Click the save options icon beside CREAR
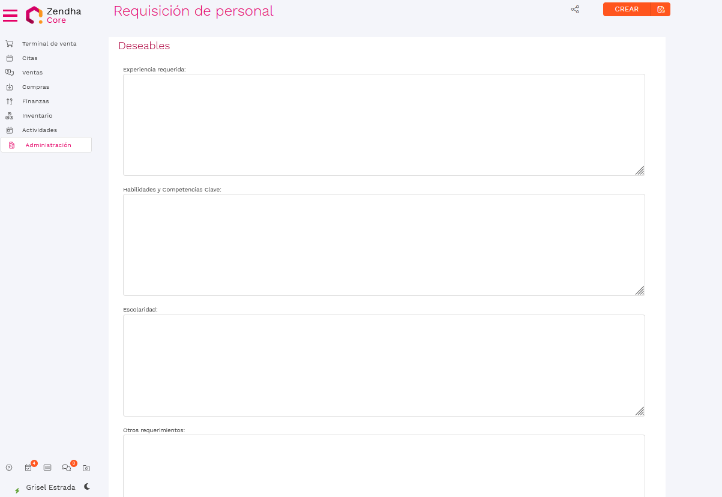 (x=661, y=10)
